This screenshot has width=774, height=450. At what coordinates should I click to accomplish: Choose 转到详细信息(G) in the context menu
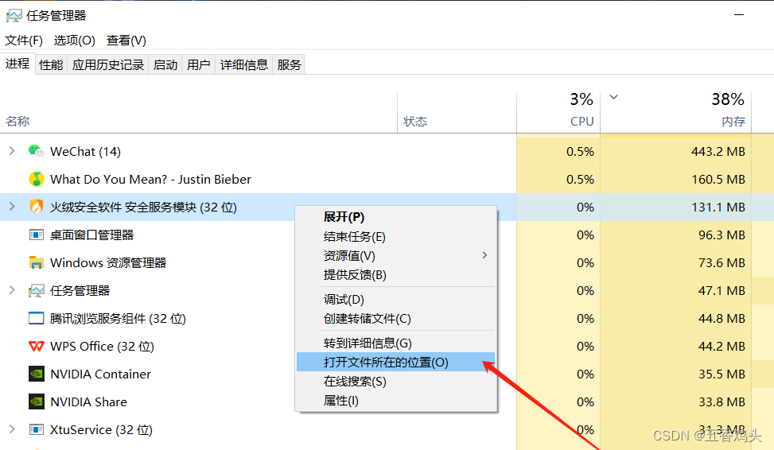[396, 343]
